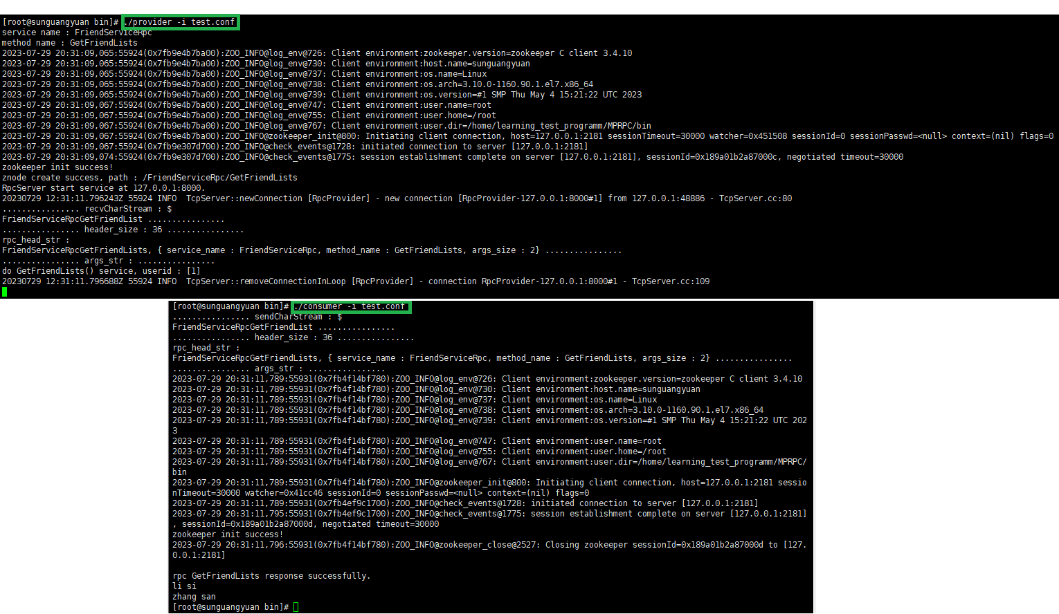The image size is (1059, 614).
Task: Select consumer log line with os.version SMP
Action: [x=489, y=425]
